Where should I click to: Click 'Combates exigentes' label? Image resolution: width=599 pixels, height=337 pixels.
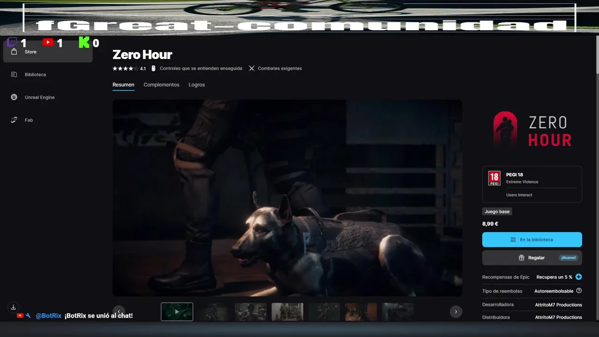coord(280,68)
